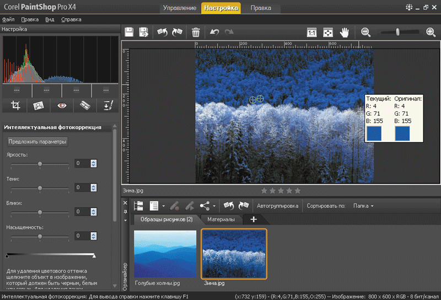This screenshot has width=441, height=300.
Task: Select the Crop tool in the Adjust panel
Action: tap(16, 105)
